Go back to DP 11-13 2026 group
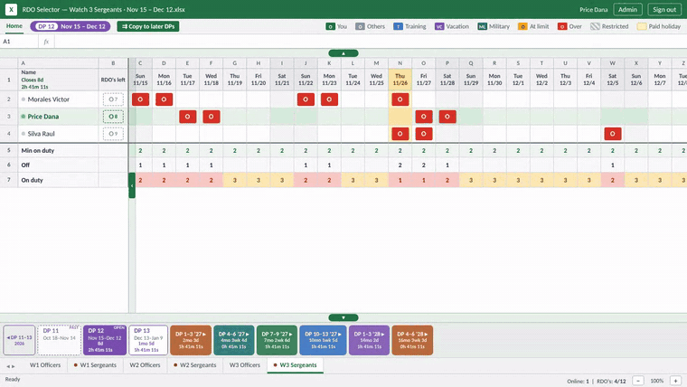The width and height of the screenshot is (687, 387). [19, 340]
